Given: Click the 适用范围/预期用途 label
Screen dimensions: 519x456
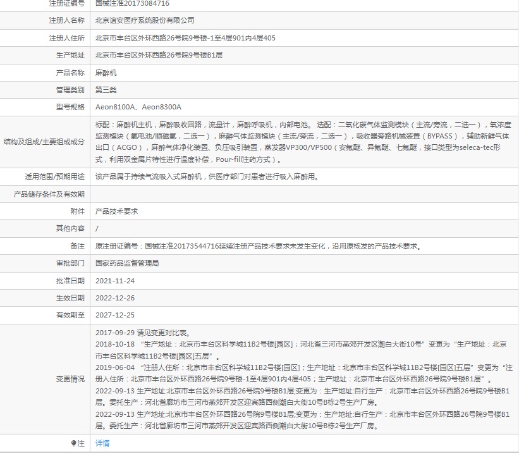Looking at the screenshot, I should (54, 177).
